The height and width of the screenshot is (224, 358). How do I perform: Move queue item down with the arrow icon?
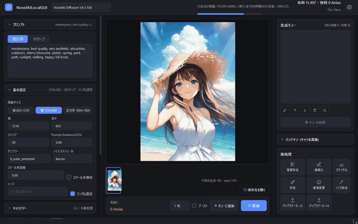point(305,110)
